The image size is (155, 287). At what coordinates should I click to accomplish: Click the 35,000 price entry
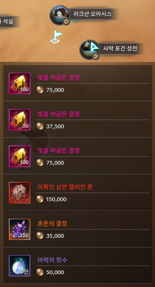55,236
